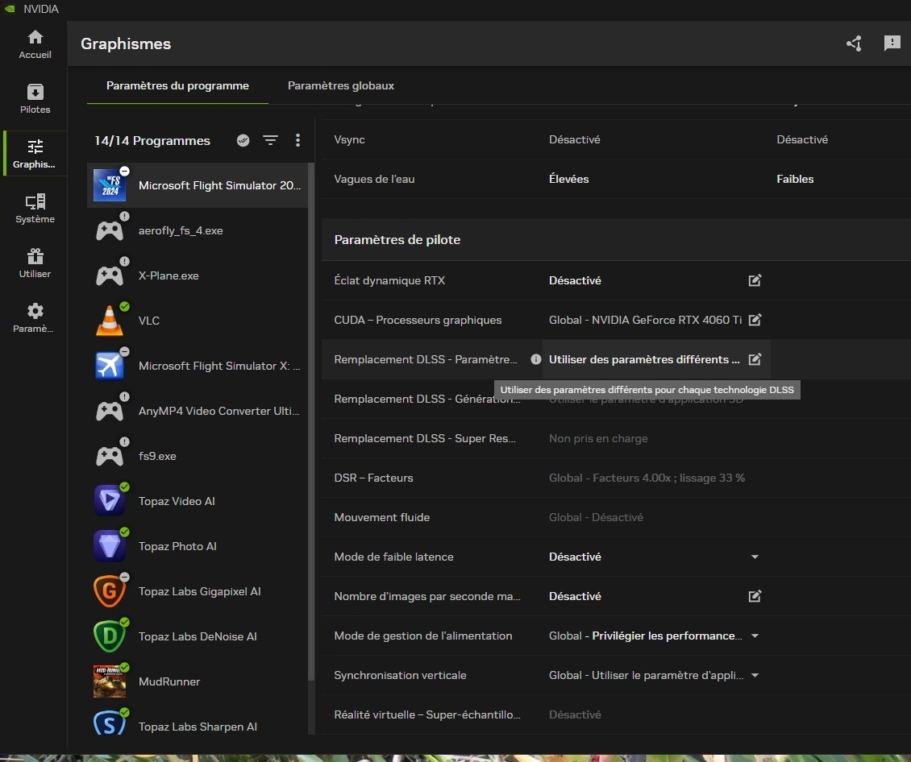Select fs9.exe program name
Viewport: 911px width, 762px height.
[x=157, y=456]
